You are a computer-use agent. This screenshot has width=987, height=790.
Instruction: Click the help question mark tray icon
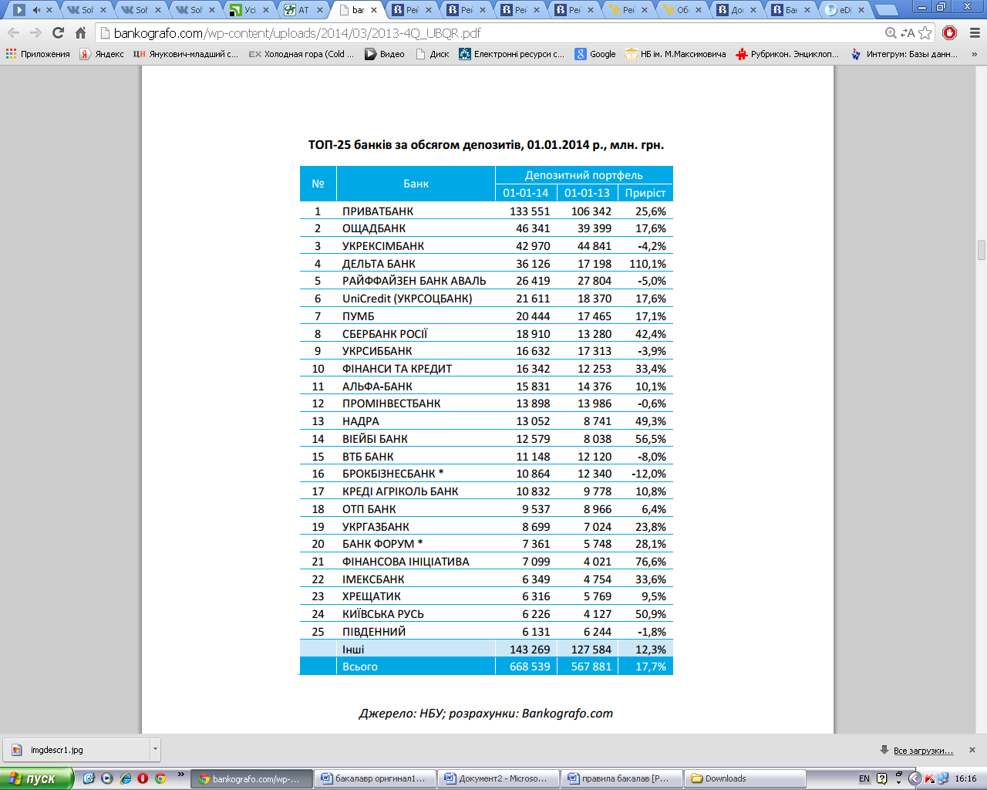click(882, 778)
